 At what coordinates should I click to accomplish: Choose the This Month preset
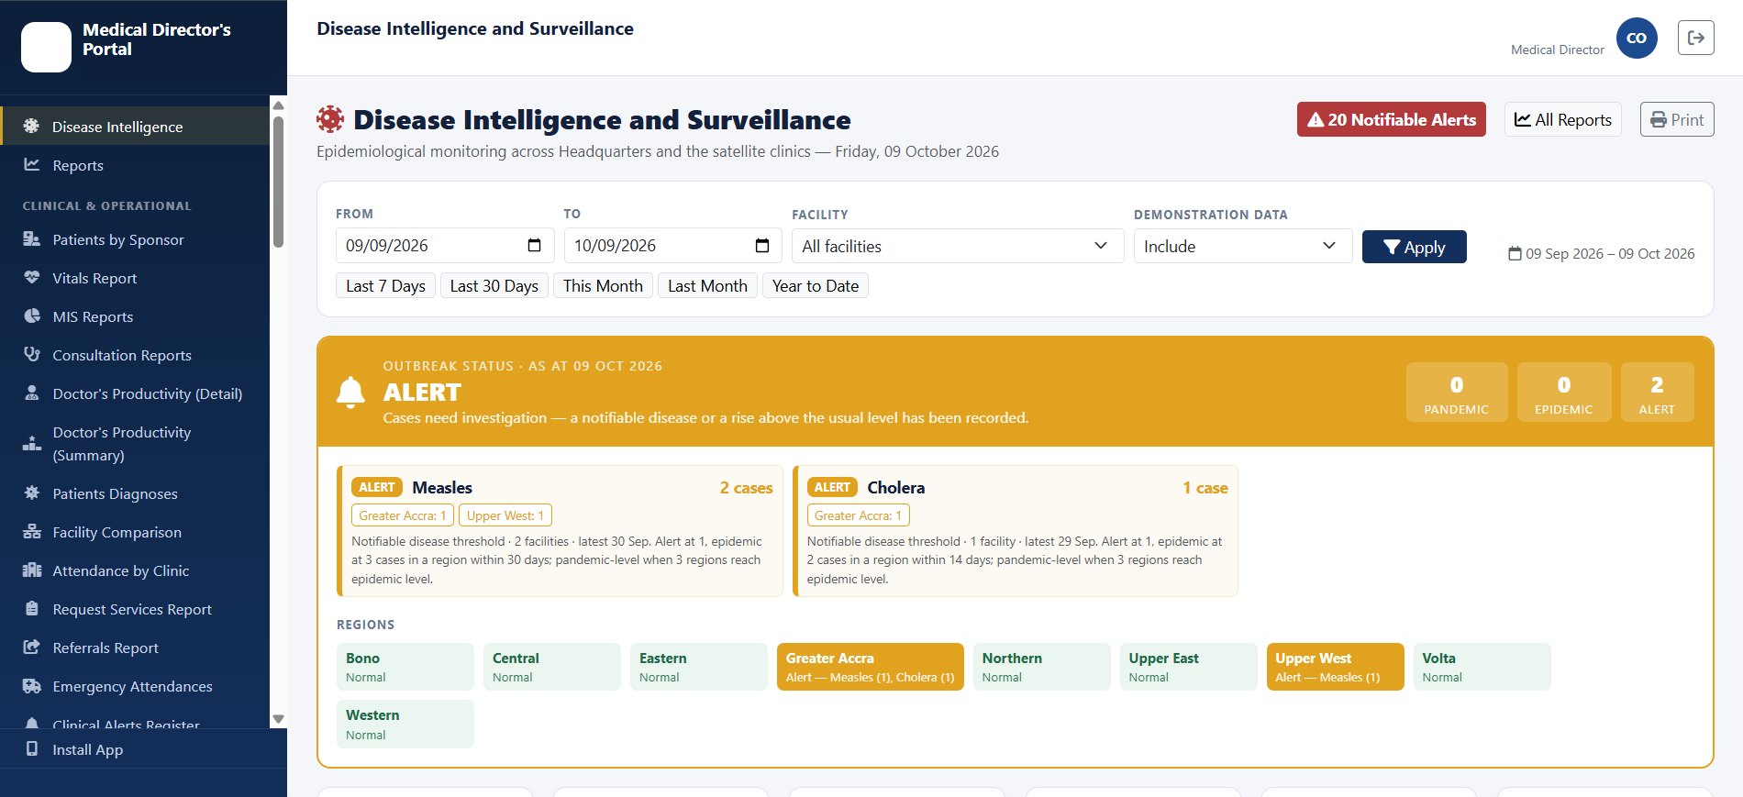603,285
